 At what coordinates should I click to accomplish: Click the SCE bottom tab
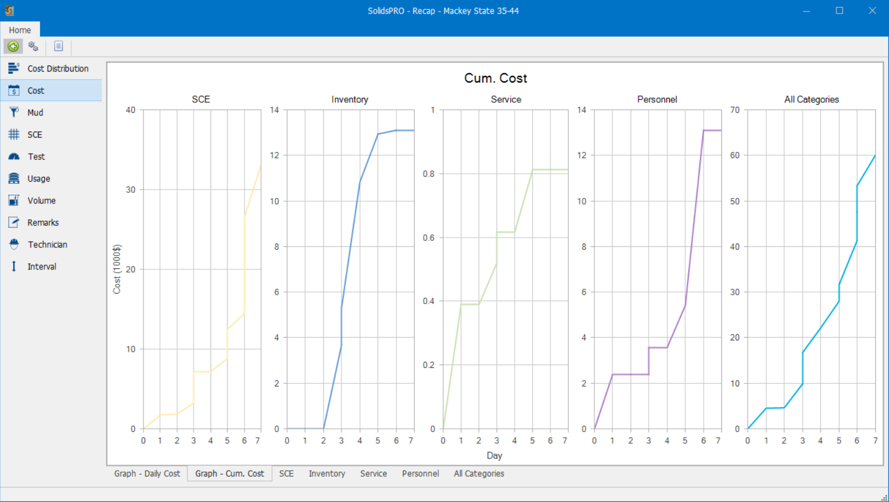pyautogui.click(x=286, y=473)
